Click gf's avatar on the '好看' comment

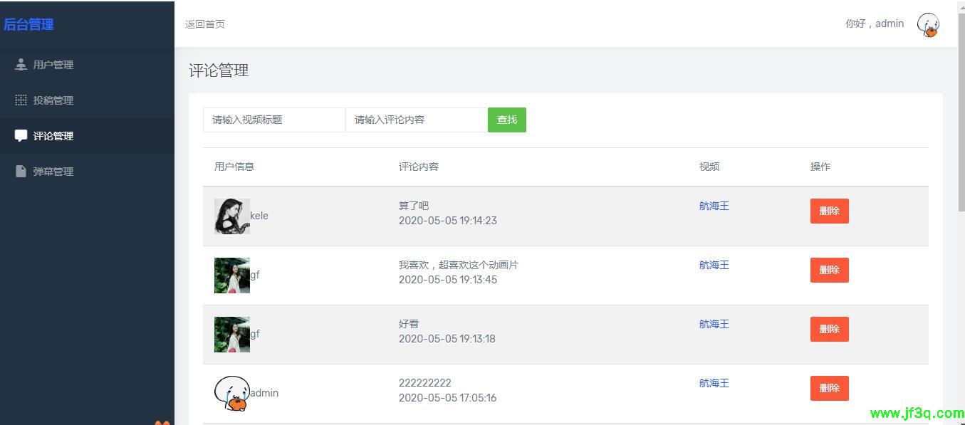(x=231, y=335)
